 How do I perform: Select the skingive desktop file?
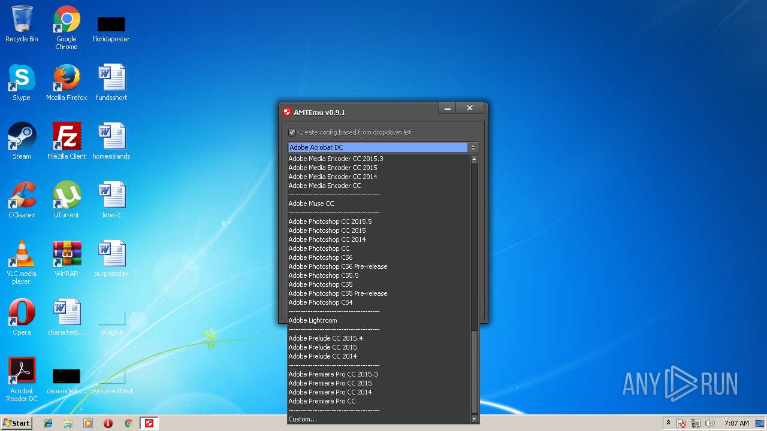[111, 323]
